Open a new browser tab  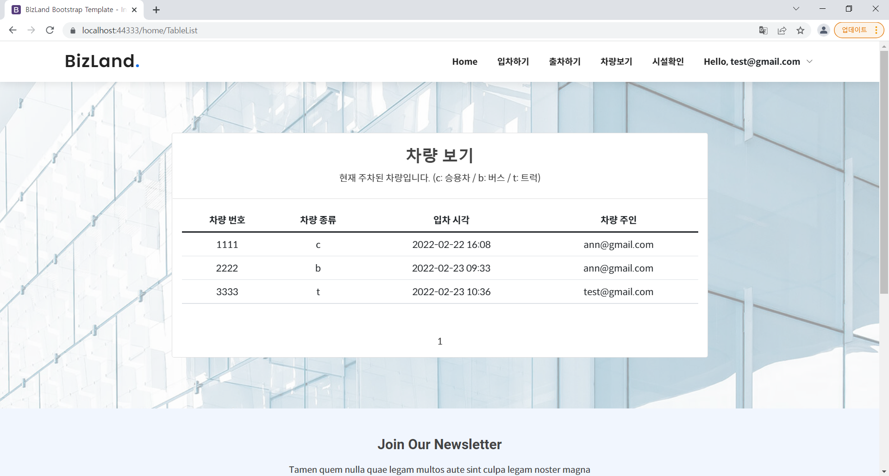[156, 9]
